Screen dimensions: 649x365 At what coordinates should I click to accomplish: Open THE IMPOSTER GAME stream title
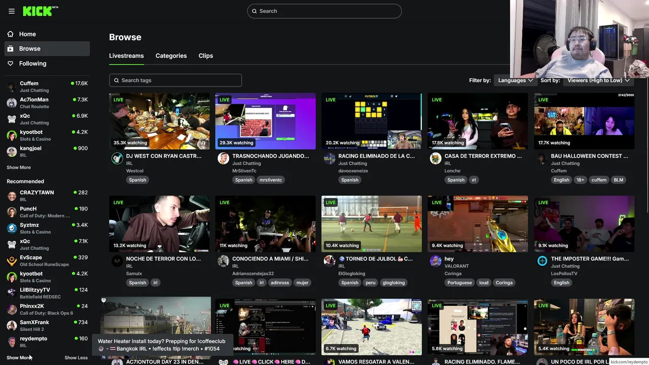click(590, 259)
